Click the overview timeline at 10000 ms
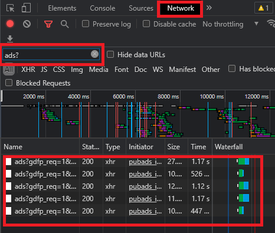 point(211,97)
